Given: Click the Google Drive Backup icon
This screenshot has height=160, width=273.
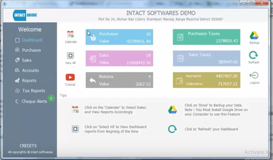Looking at the screenshot, I should [254, 36].
